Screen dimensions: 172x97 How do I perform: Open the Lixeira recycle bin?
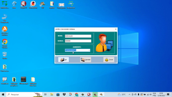tap(5, 55)
